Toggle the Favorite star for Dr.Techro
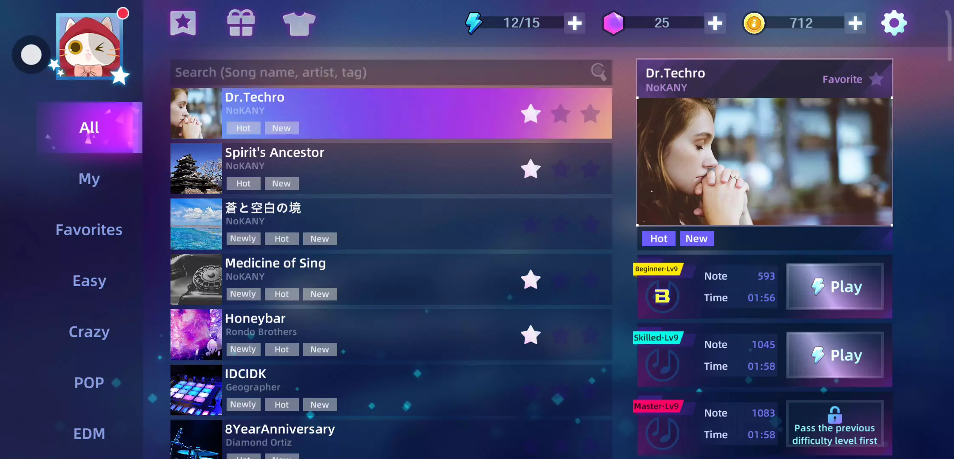Screen dimensions: 954x459 point(876,79)
